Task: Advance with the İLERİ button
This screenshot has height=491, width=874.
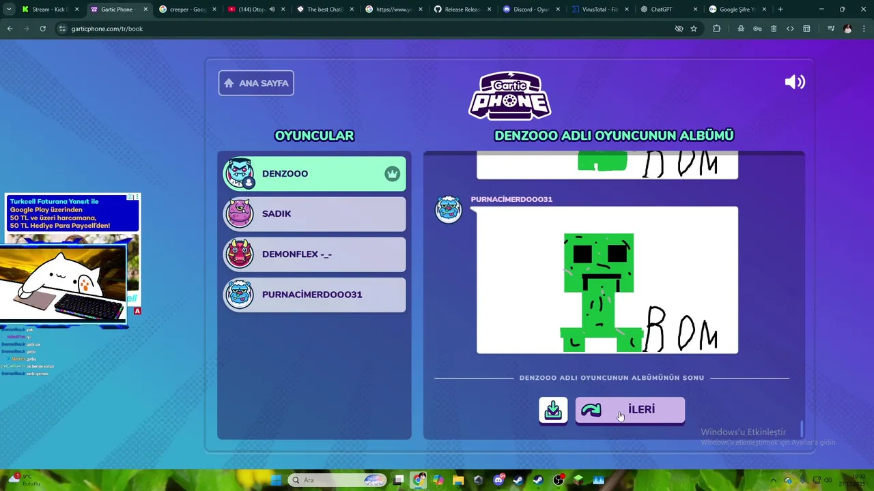Action: 630,410
